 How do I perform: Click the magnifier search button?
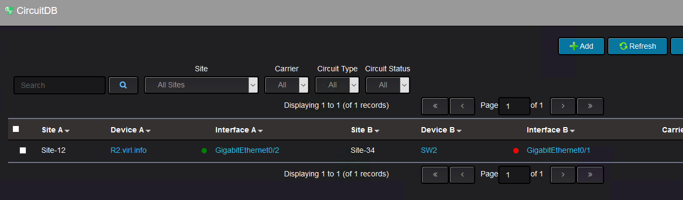123,85
